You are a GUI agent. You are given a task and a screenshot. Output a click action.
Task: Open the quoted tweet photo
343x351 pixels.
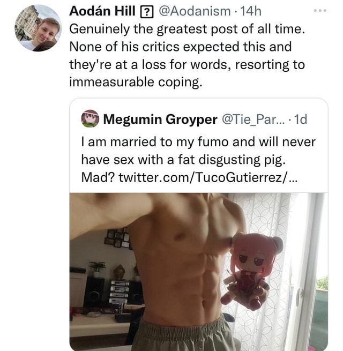199,272
